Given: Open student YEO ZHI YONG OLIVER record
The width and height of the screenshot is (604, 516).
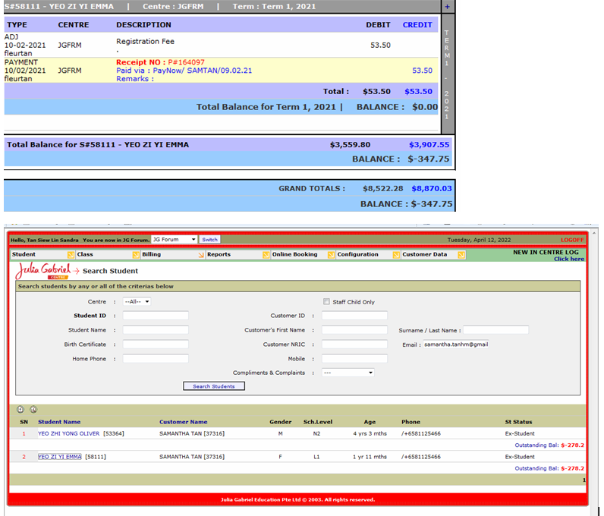Looking at the screenshot, I should pyautogui.click(x=68, y=434).
